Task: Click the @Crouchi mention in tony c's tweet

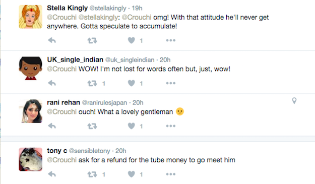Action: tap(61, 160)
